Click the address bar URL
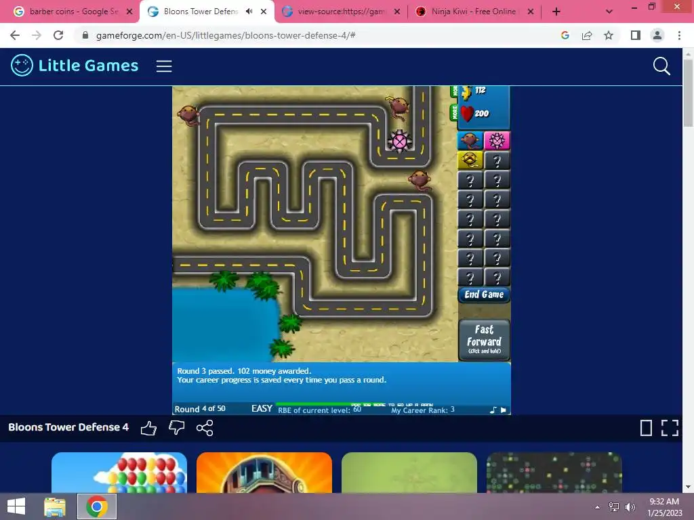 tap(226, 35)
